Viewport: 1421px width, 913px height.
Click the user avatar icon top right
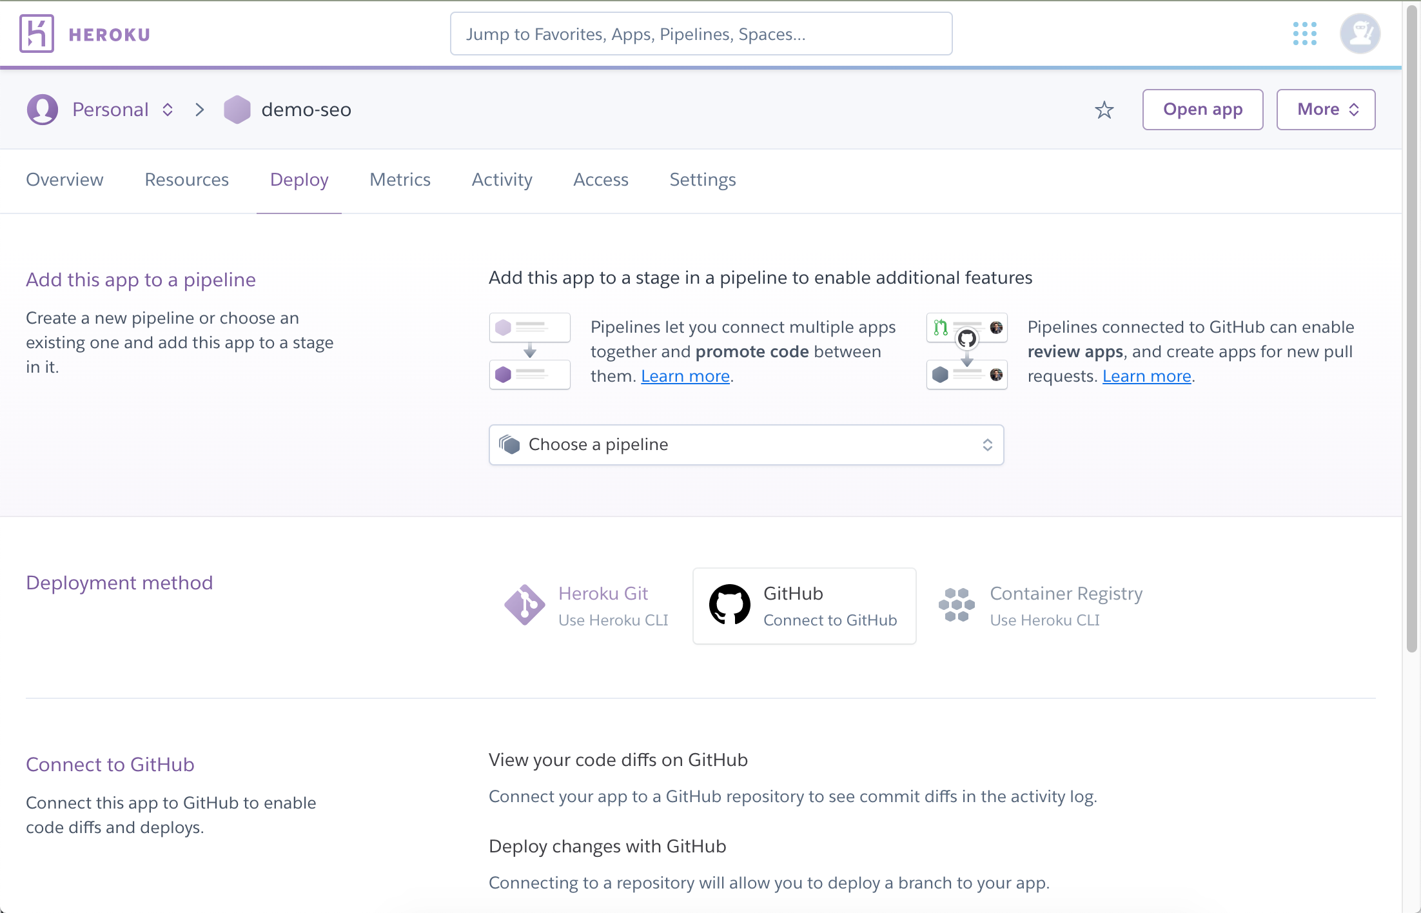pos(1361,33)
